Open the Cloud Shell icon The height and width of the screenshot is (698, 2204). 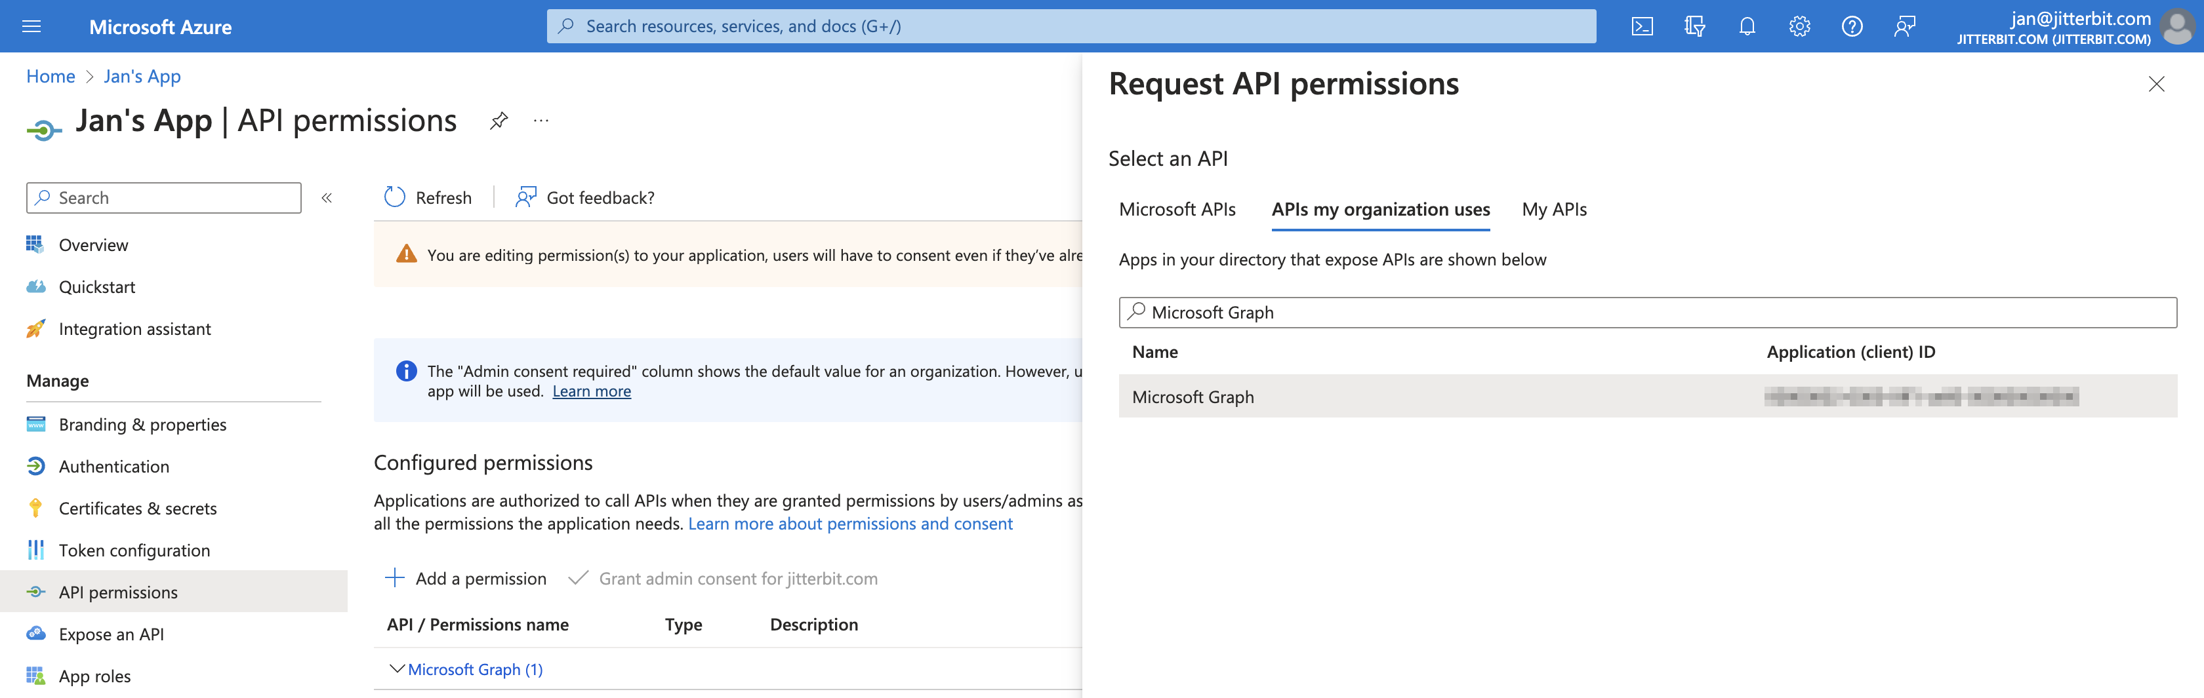pos(1642,26)
